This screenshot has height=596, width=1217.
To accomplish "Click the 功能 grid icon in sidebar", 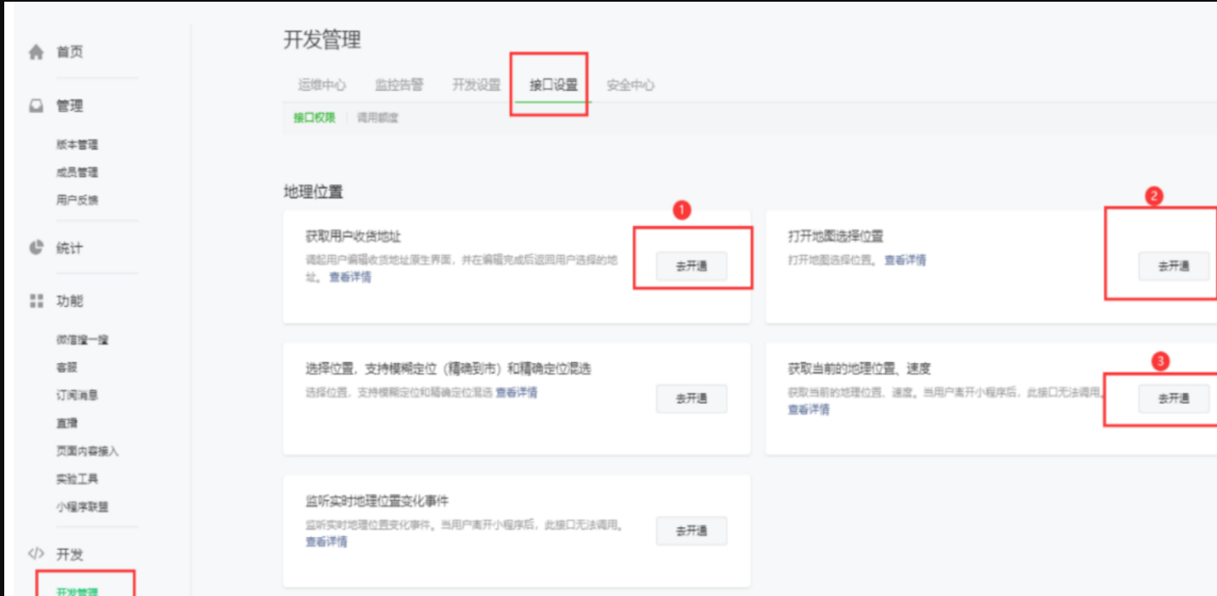I will 36,301.
